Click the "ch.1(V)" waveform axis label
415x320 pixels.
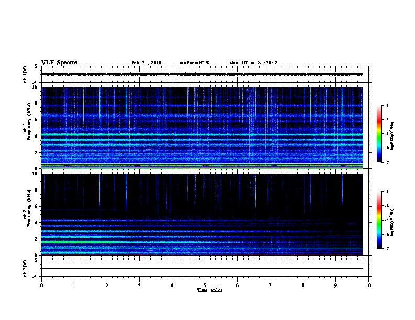[25, 74]
